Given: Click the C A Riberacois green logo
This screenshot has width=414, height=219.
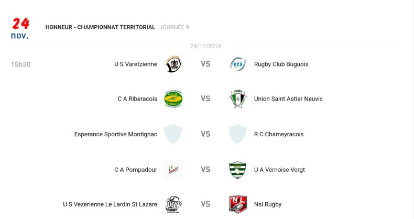Looking at the screenshot, I should 173,98.
